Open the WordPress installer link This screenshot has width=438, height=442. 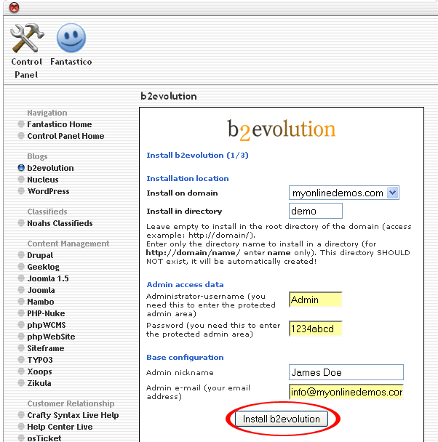48,191
